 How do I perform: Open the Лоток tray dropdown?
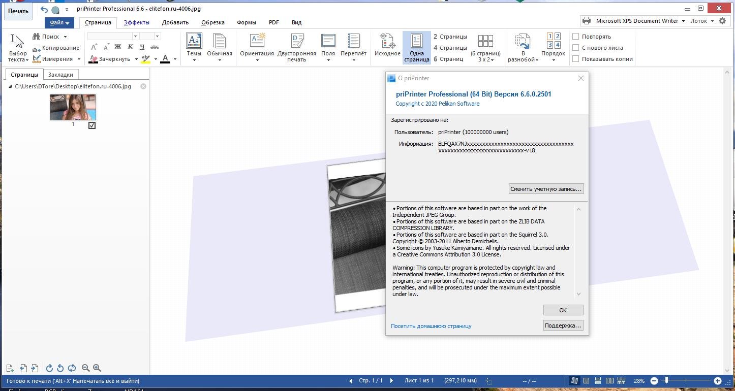point(702,21)
